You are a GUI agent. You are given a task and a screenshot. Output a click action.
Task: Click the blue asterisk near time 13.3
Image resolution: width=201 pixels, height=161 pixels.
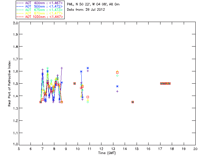click(117, 86)
